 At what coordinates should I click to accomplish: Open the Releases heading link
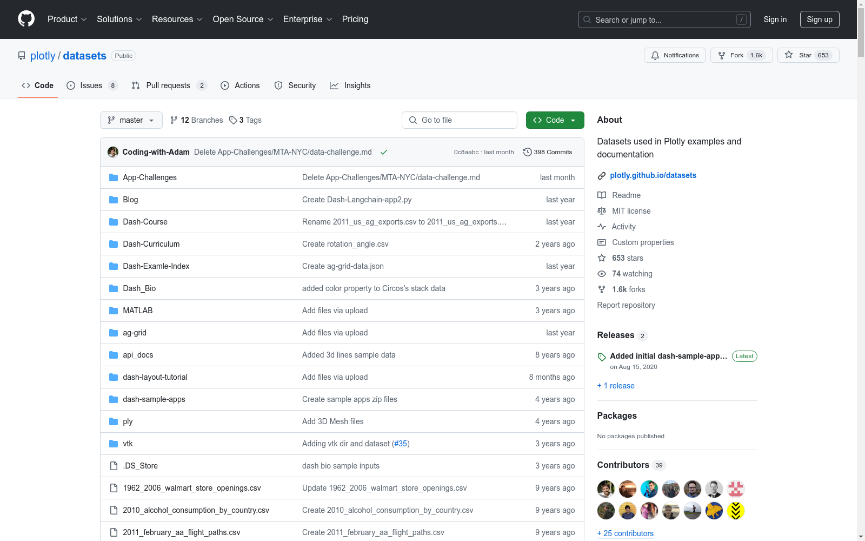coord(616,335)
